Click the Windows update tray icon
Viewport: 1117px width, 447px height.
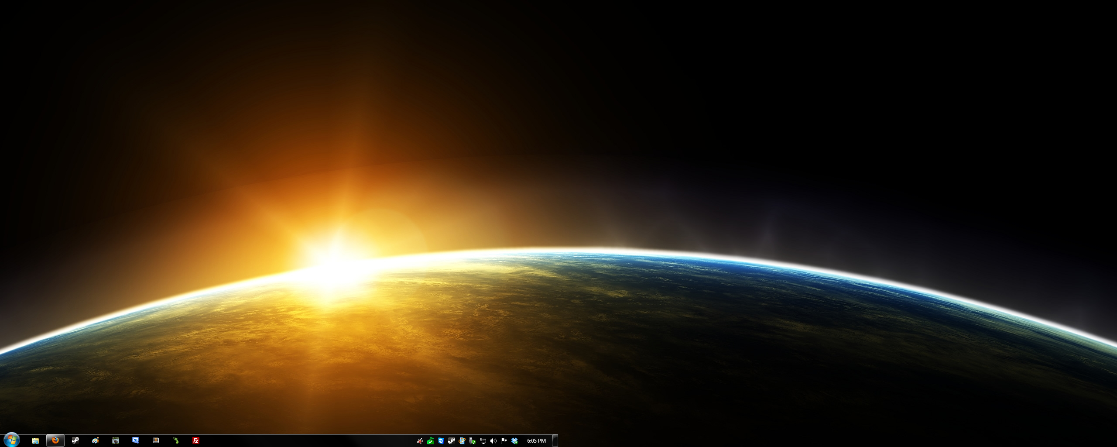pyautogui.click(x=462, y=441)
